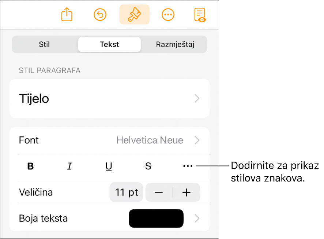
Task: Toggle underline text formatting
Action: pyautogui.click(x=109, y=166)
